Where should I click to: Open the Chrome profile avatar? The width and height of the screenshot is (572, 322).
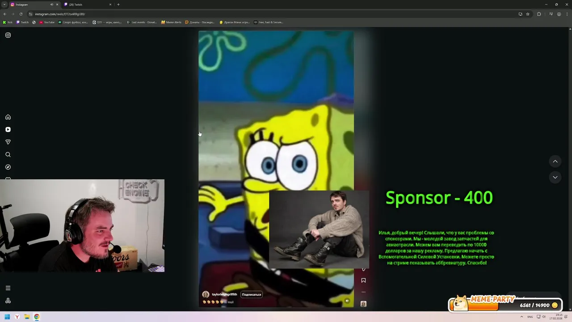point(559,14)
